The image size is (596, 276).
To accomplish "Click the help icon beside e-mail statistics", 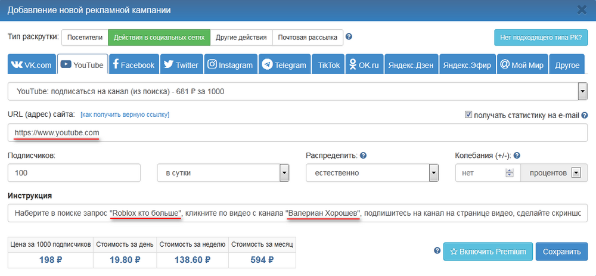I will tap(585, 115).
